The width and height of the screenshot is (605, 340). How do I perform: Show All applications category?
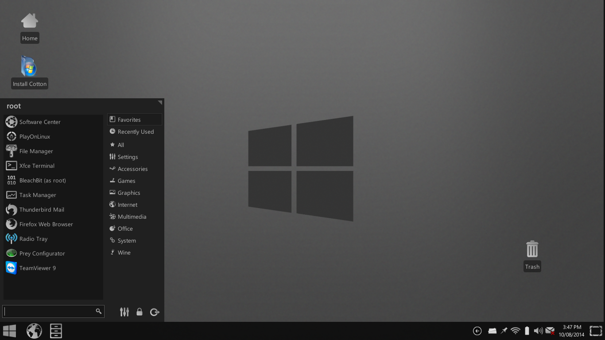(135, 145)
